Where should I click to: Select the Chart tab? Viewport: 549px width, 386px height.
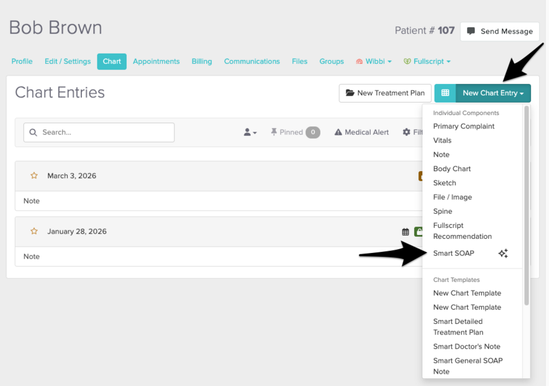pyautogui.click(x=112, y=61)
